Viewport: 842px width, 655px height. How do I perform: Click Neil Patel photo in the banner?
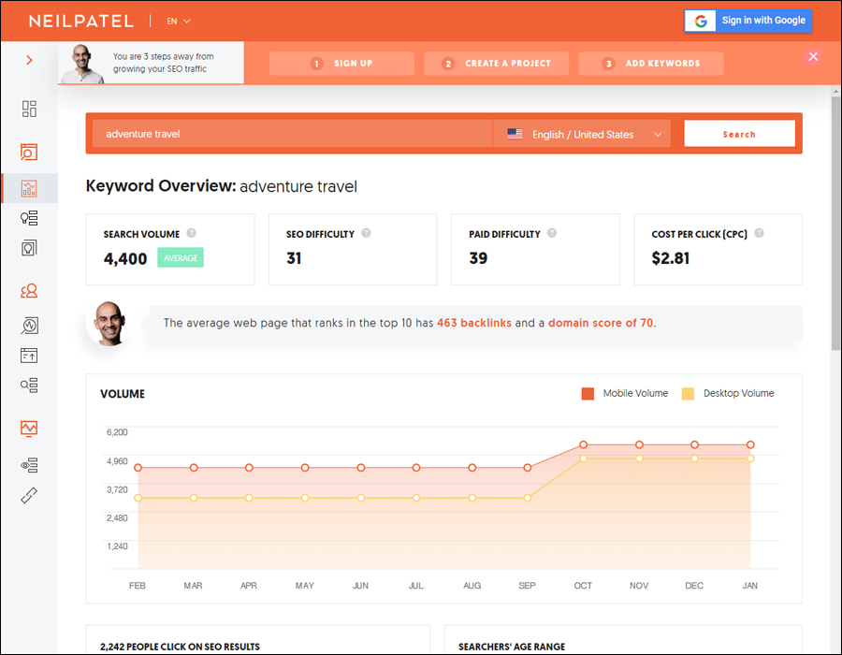click(82, 64)
